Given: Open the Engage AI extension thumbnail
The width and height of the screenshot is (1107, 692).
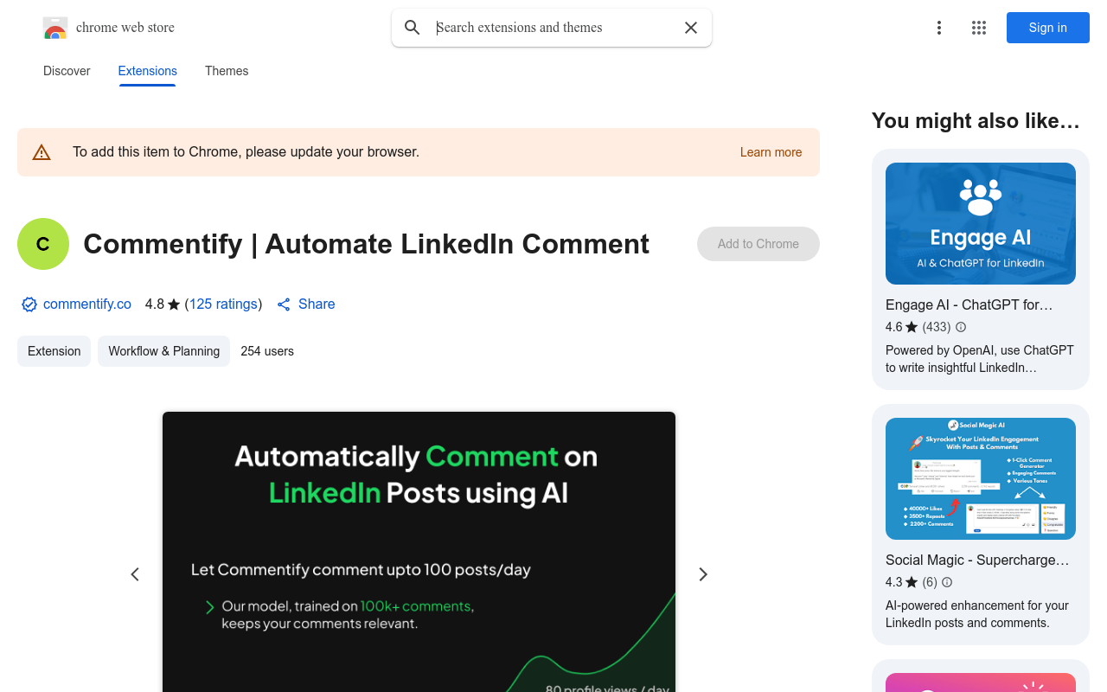Looking at the screenshot, I should point(981,223).
